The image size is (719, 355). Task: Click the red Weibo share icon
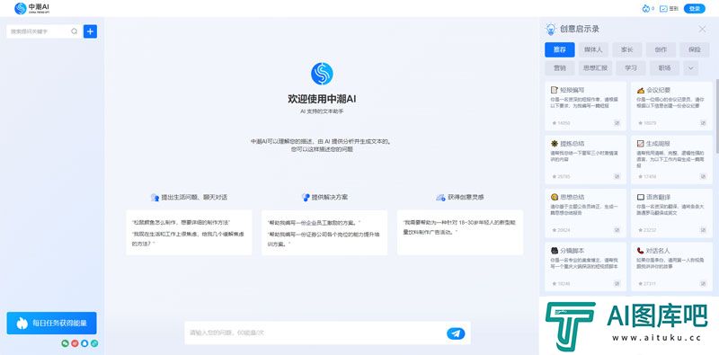point(75,343)
